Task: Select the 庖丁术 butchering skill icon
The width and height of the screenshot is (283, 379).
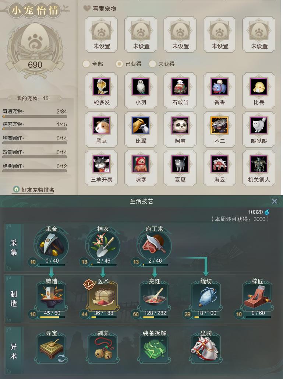Action: (x=154, y=245)
